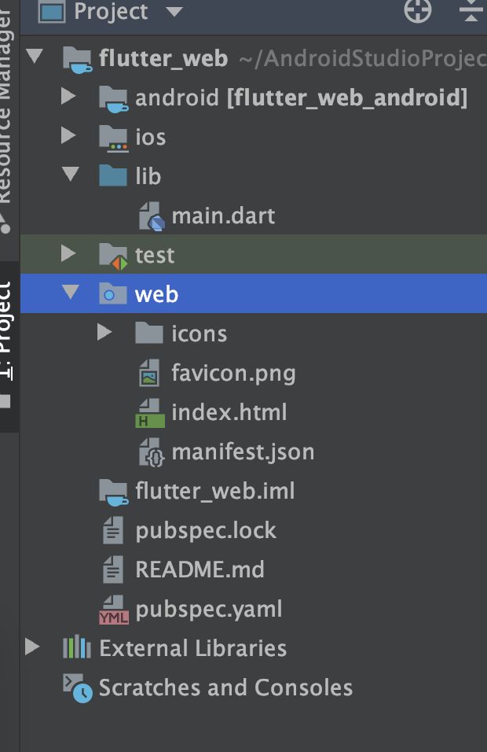Open the Project view dropdown arrow
Viewport: 487px width, 752px height.
click(174, 12)
